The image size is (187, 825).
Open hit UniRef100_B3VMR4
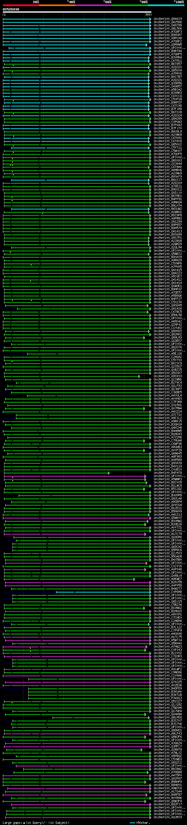(x=168, y=58)
